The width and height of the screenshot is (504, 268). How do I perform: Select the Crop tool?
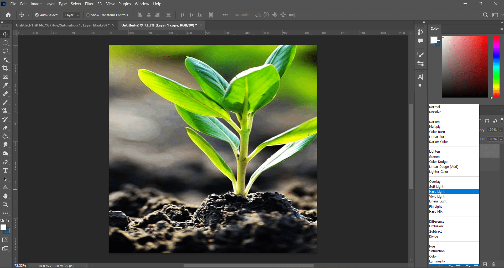pos(6,68)
